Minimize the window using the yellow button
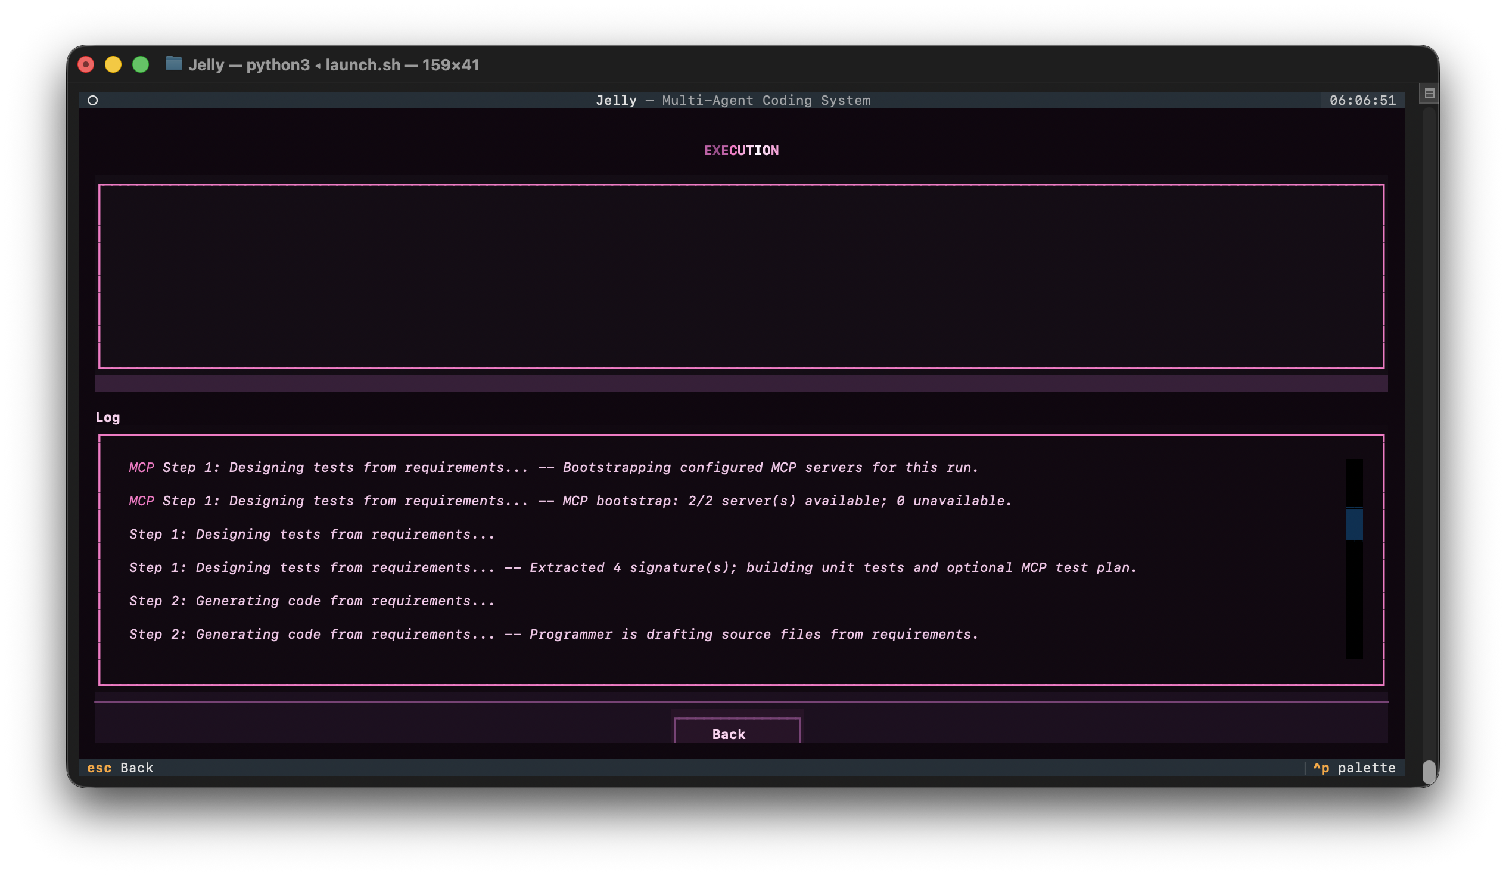1506x876 pixels. (x=113, y=64)
